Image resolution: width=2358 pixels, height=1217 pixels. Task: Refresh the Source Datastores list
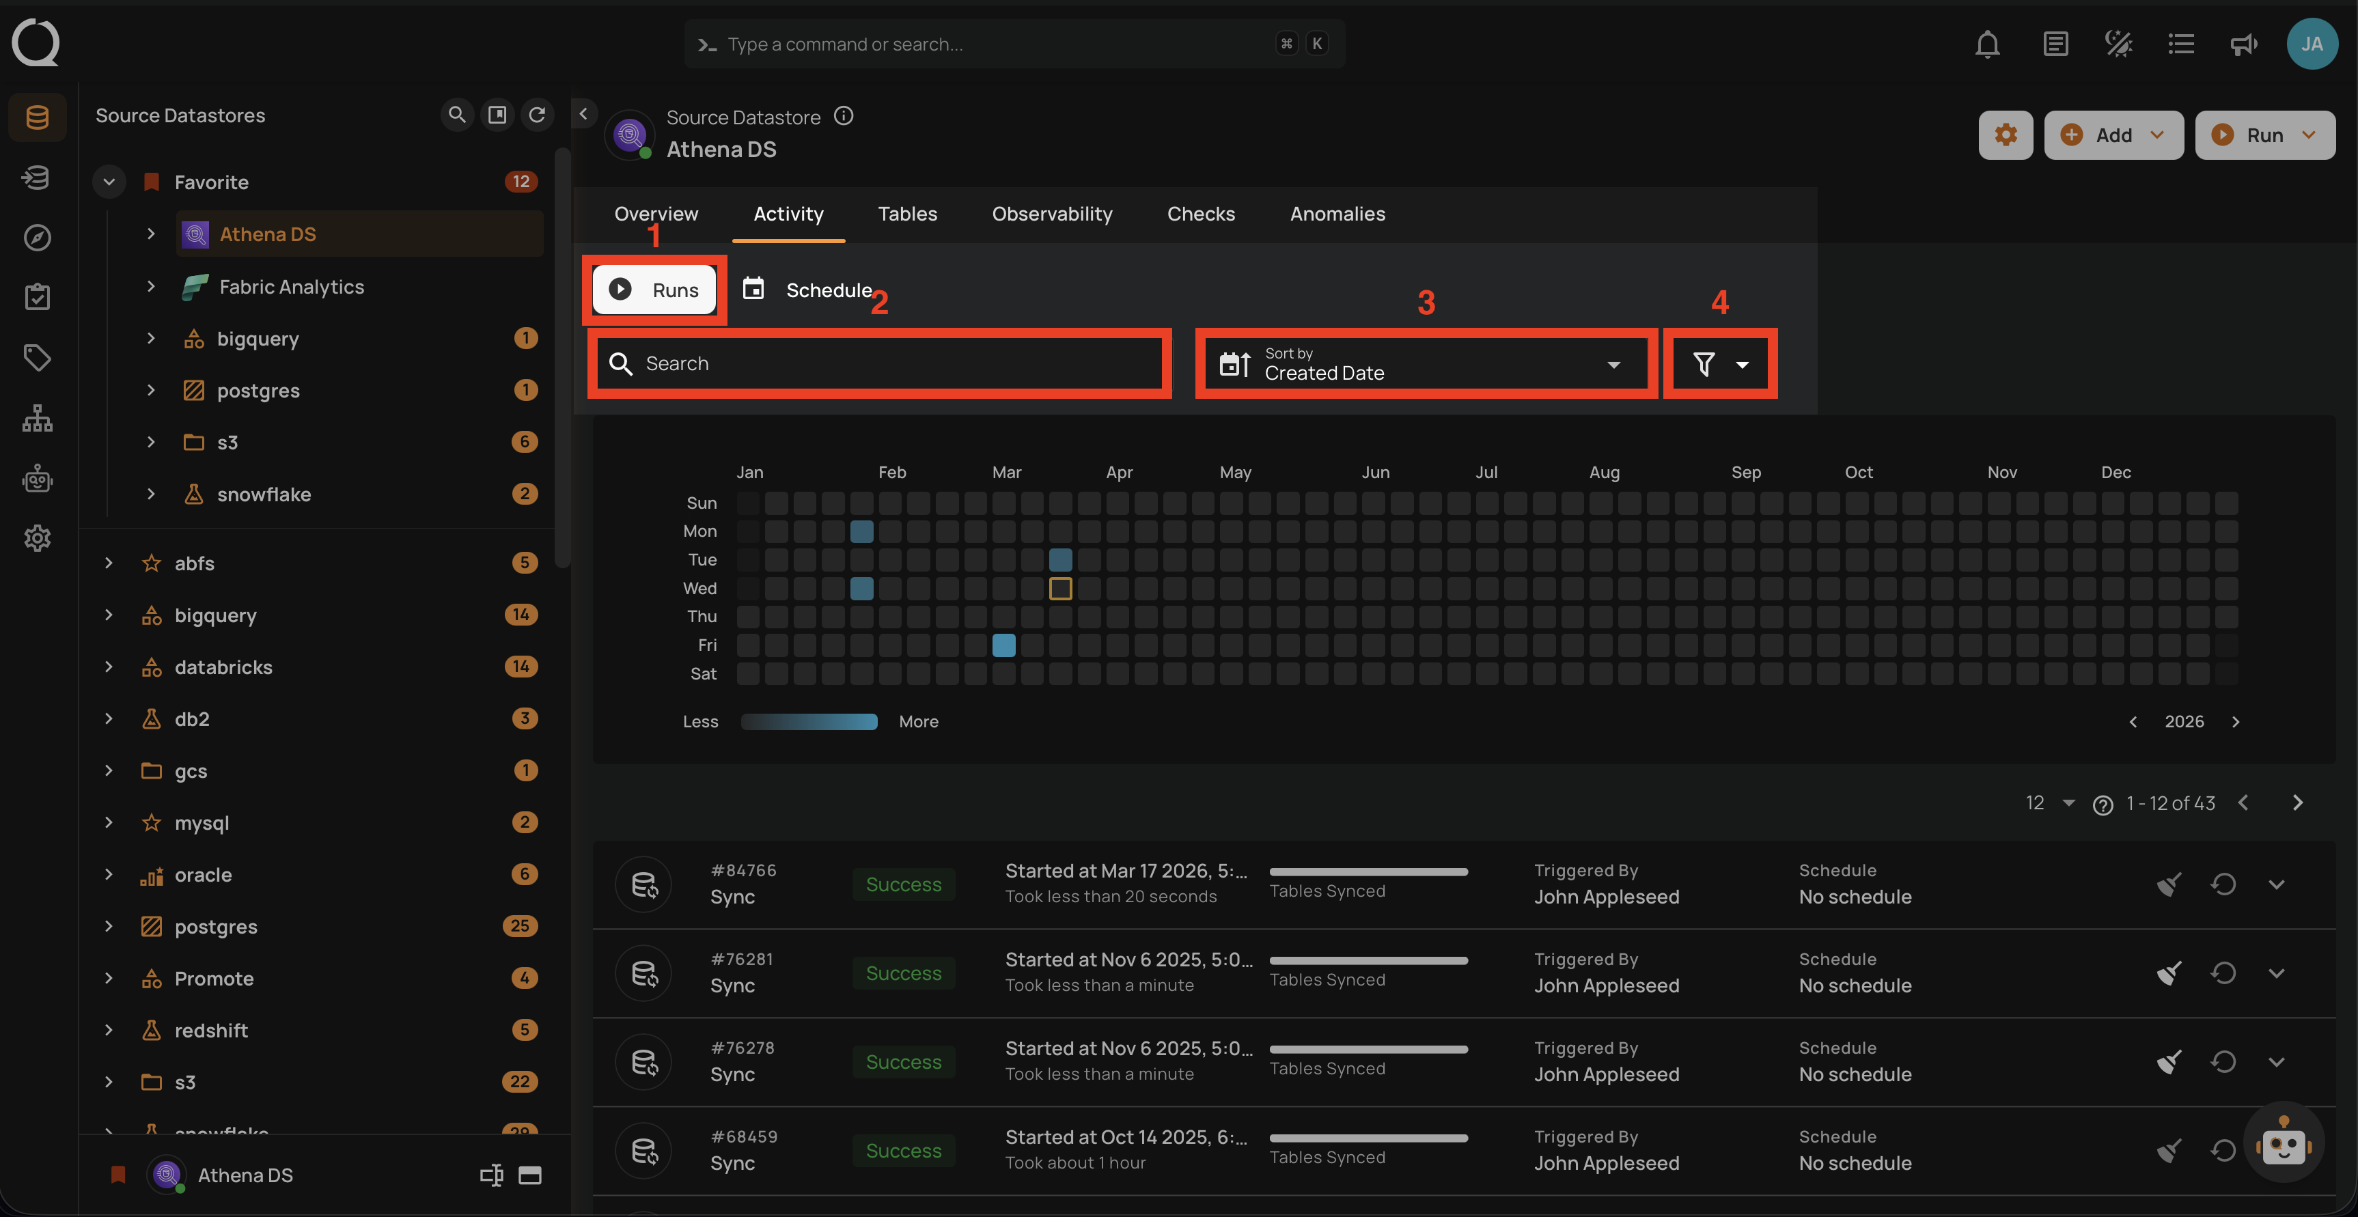(538, 114)
